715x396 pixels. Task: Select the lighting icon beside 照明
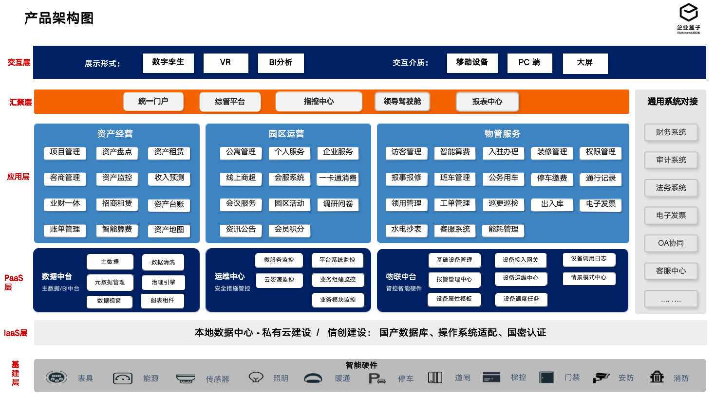256,378
